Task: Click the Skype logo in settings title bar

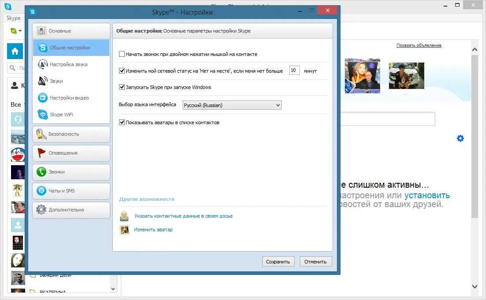Action: 33,12
